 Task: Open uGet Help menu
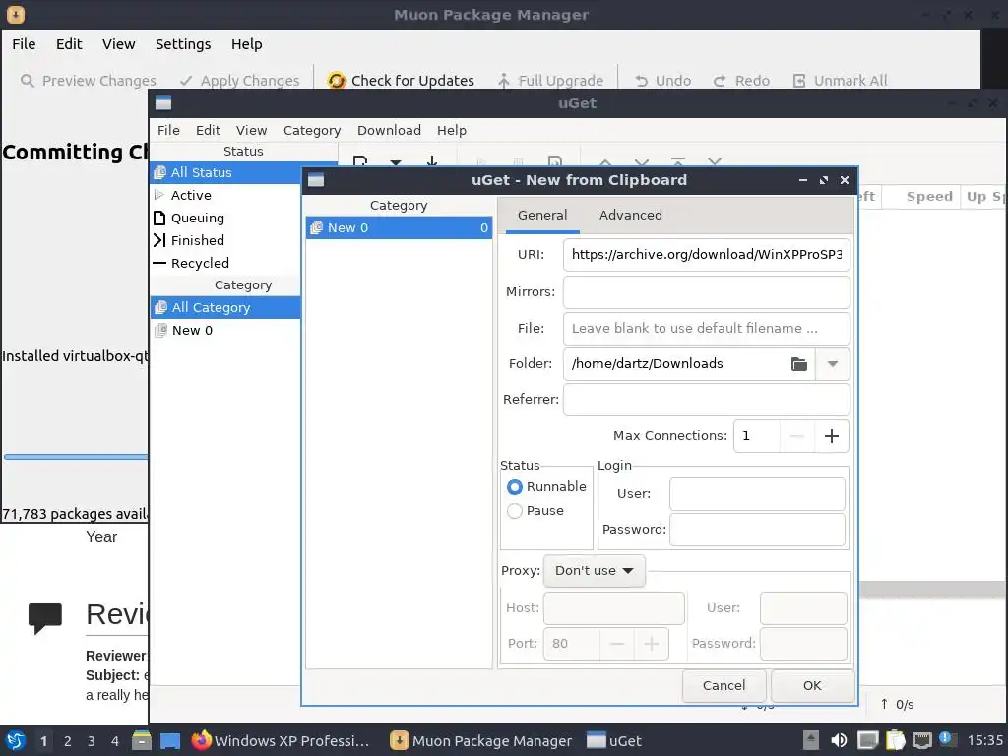coord(451,130)
